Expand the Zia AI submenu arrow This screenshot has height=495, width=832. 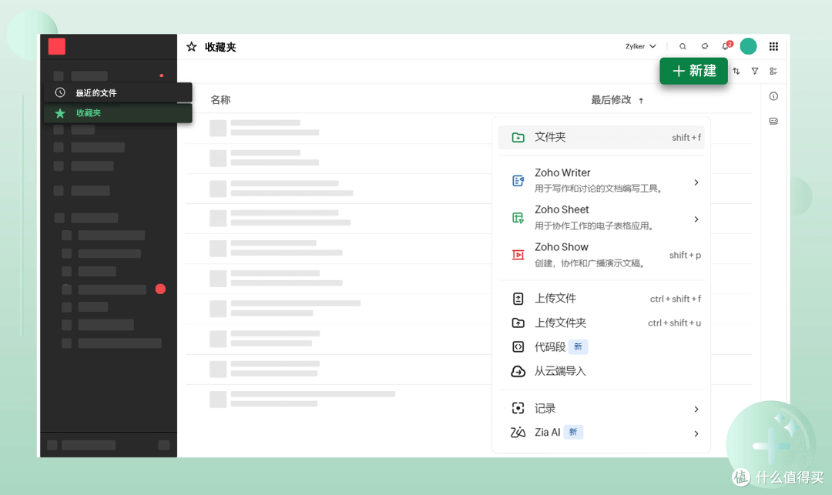(x=696, y=433)
